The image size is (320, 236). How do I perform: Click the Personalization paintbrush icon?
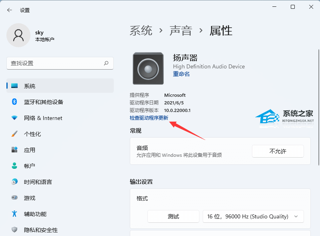point(14,134)
